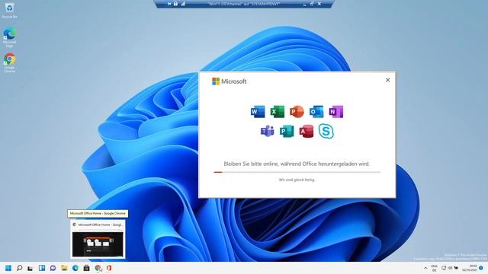The height and width of the screenshot is (274, 488).
Task: Launch Microsoft Edge from the taskbar
Action: 75,268
